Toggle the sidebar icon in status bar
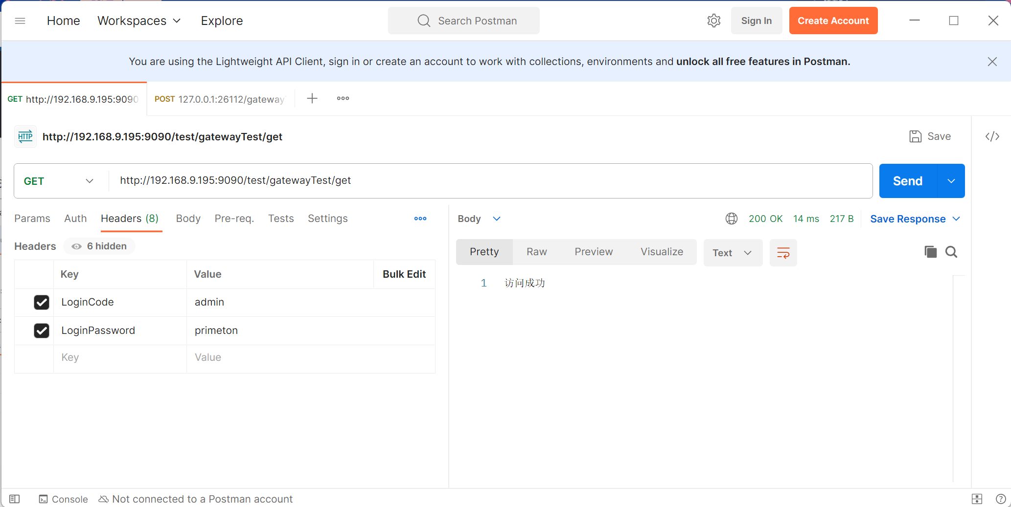Image resolution: width=1011 pixels, height=507 pixels. pos(15,499)
